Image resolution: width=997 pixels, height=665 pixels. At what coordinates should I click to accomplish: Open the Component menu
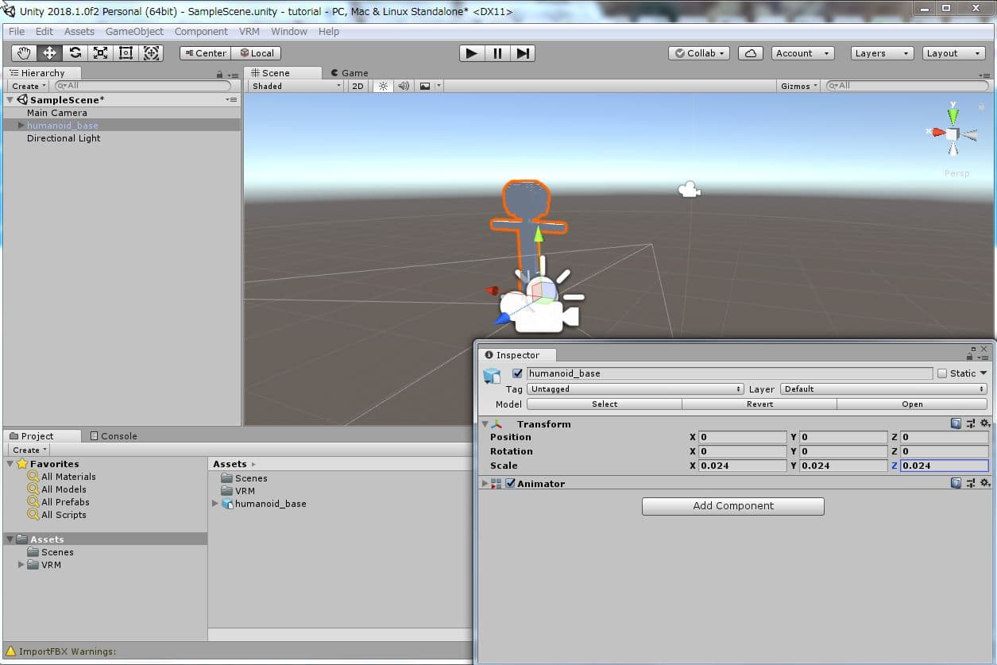[201, 32]
